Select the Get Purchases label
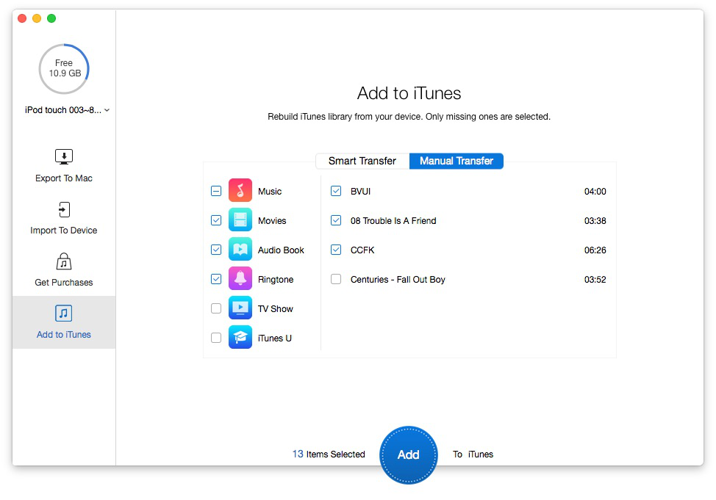 tap(64, 283)
